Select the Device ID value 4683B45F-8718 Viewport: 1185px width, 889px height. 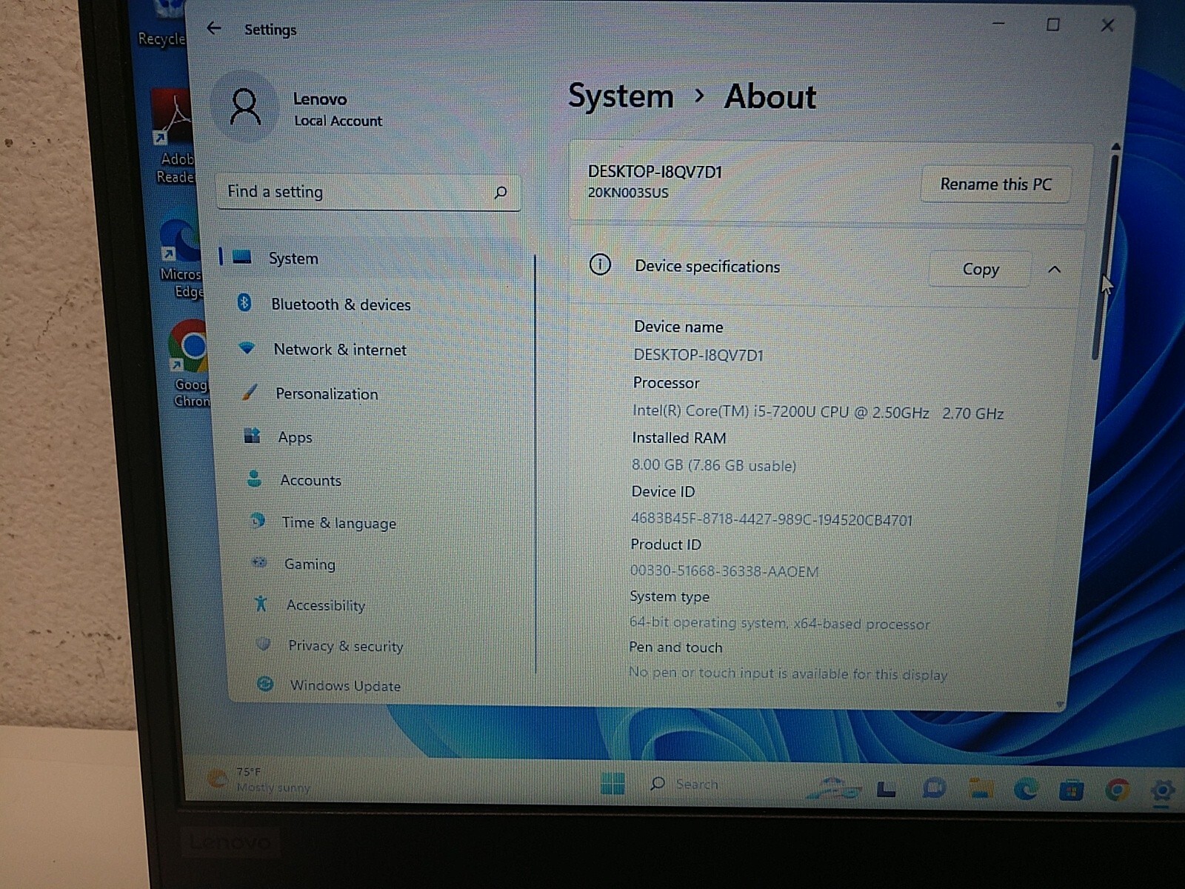tap(771, 519)
